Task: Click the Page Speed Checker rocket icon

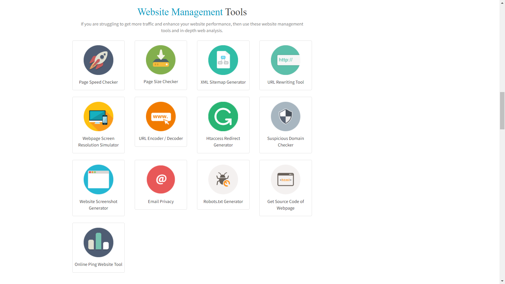Action: coord(98,60)
